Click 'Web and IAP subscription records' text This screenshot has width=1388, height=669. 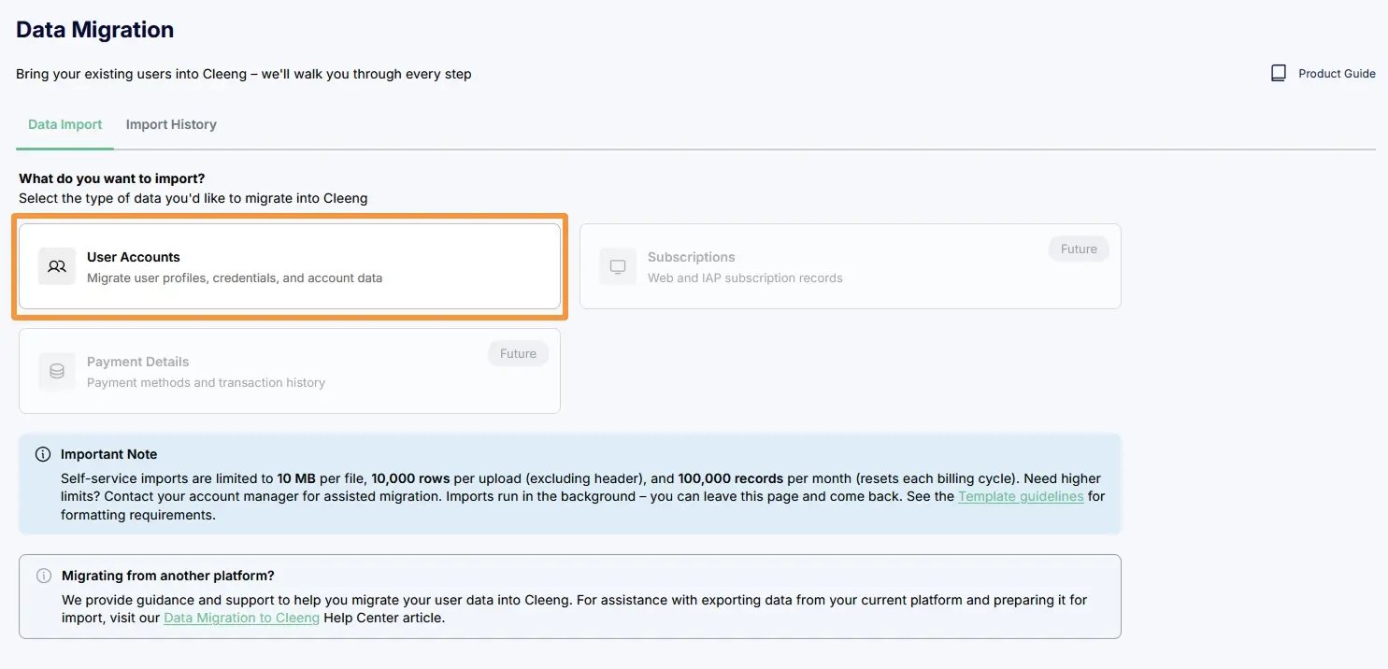click(745, 278)
